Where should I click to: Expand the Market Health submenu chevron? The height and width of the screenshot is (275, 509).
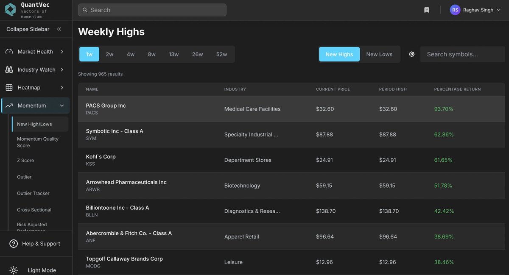(x=62, y=52)
